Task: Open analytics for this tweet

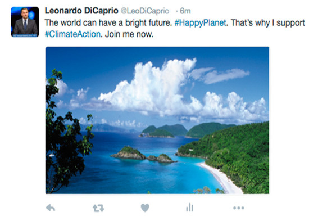Action: point(189,208)
